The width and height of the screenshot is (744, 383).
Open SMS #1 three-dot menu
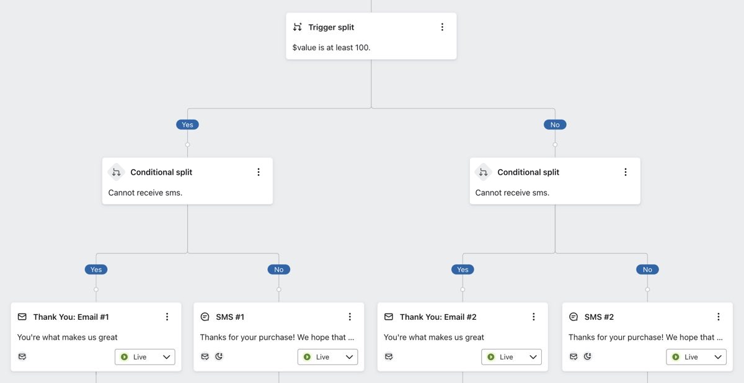click(x=350, y=317)
